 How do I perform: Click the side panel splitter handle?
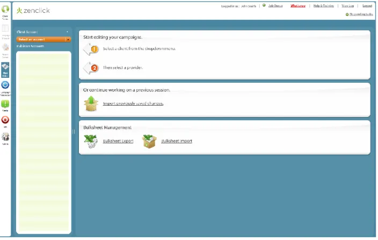(74, 132)
